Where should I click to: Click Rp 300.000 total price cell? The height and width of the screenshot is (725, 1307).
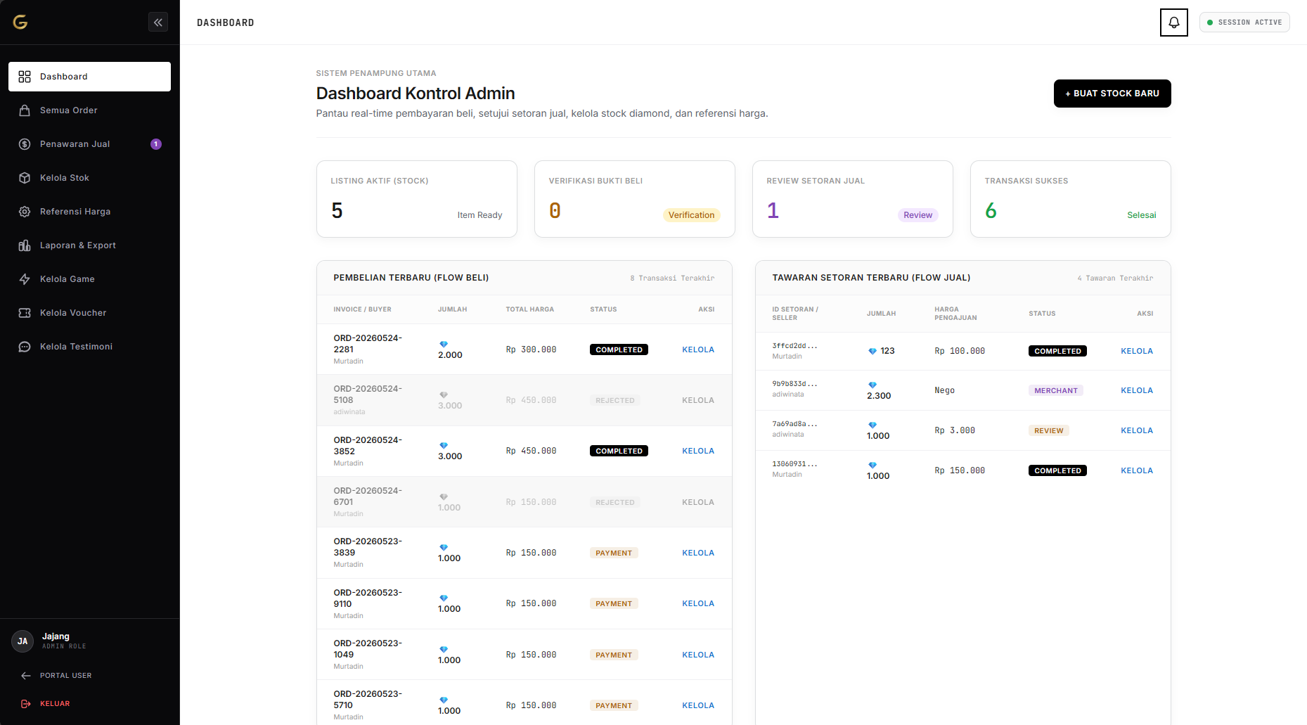(531, 349)
